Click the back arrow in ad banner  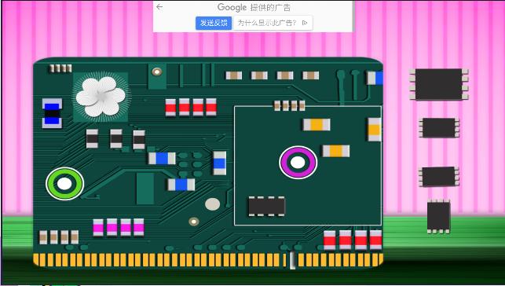[x=159, y=7]
